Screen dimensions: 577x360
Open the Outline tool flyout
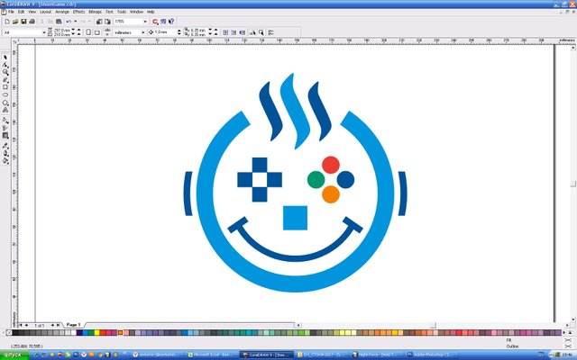(5, 153)
